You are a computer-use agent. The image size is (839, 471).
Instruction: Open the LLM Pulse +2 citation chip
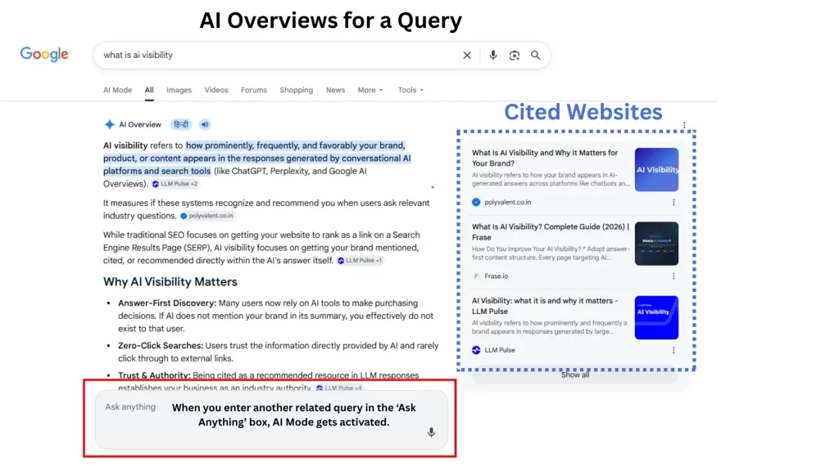pyautogui.click(x=175, y=184)
